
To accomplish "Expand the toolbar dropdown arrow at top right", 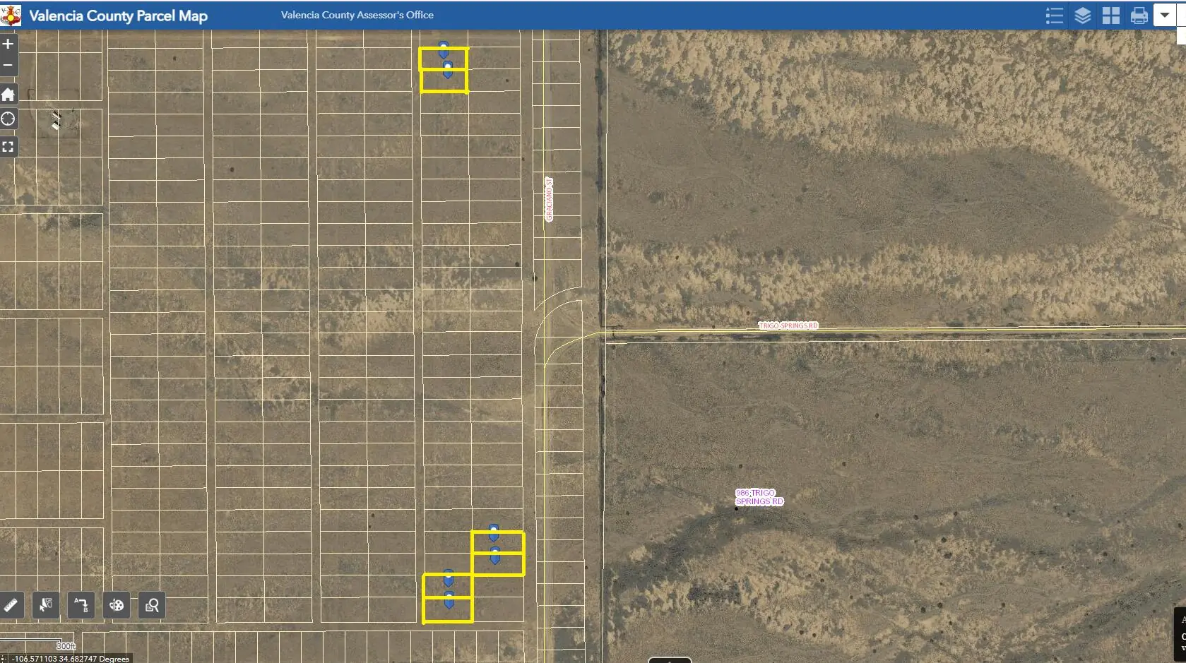I will (x=1166, y=15).
